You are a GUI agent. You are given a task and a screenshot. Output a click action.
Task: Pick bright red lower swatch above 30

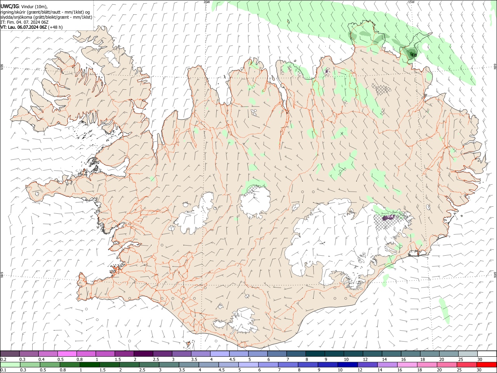[x=486, y=365]
